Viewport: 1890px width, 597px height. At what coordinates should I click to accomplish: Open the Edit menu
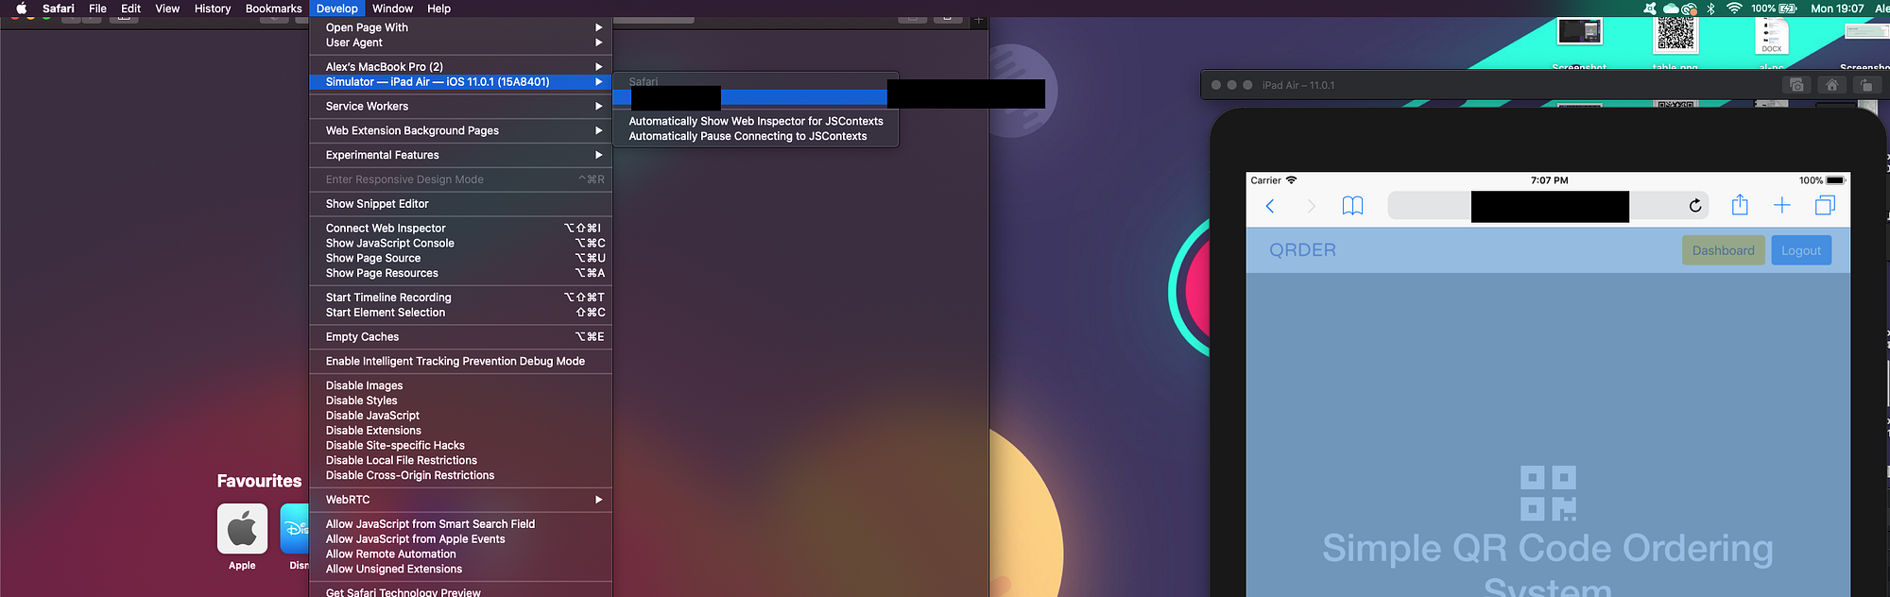tap(131, 9)
